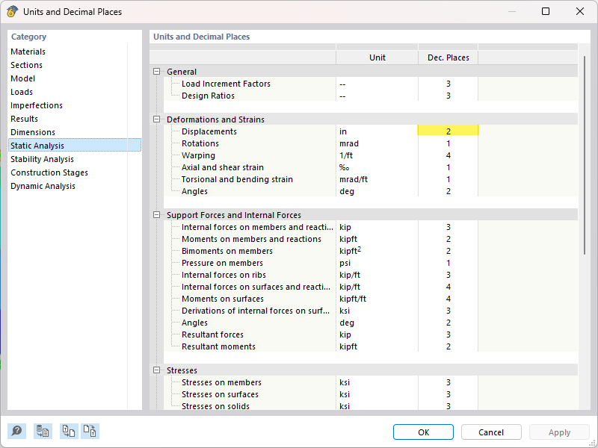Edit the highlighted Displacements decimal places cell

[448, 129]
